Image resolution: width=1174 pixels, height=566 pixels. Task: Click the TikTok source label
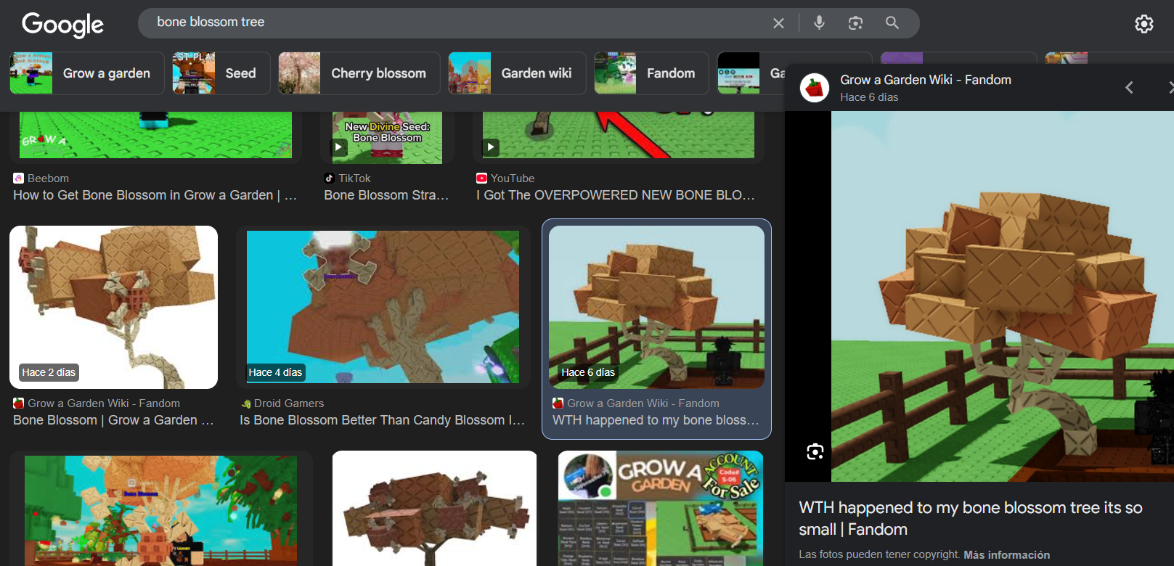pyautogui.click(x=354, y=179)
